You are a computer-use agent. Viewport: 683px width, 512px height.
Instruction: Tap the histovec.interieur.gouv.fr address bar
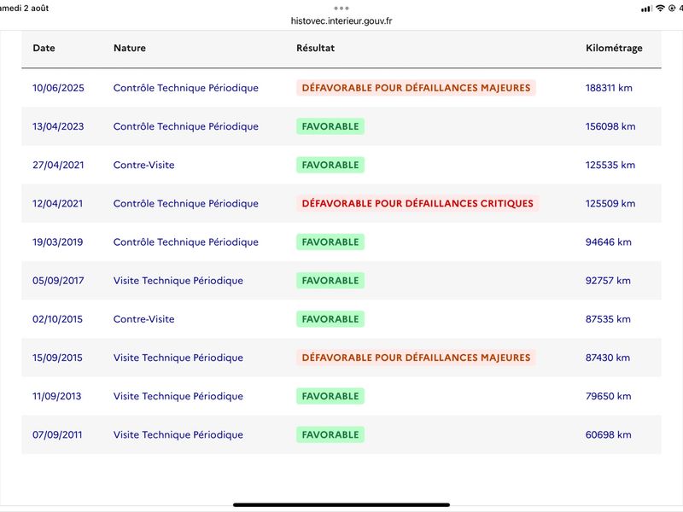[x=341, y=20]
